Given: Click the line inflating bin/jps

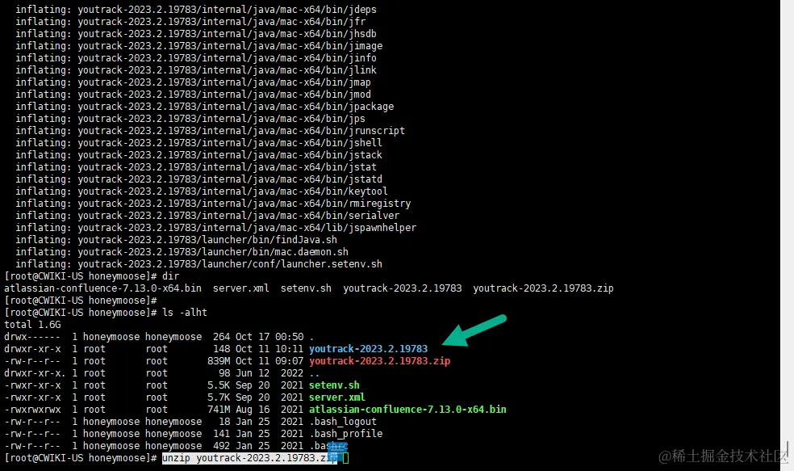Looking at the screenshot, I should point(190,119).
